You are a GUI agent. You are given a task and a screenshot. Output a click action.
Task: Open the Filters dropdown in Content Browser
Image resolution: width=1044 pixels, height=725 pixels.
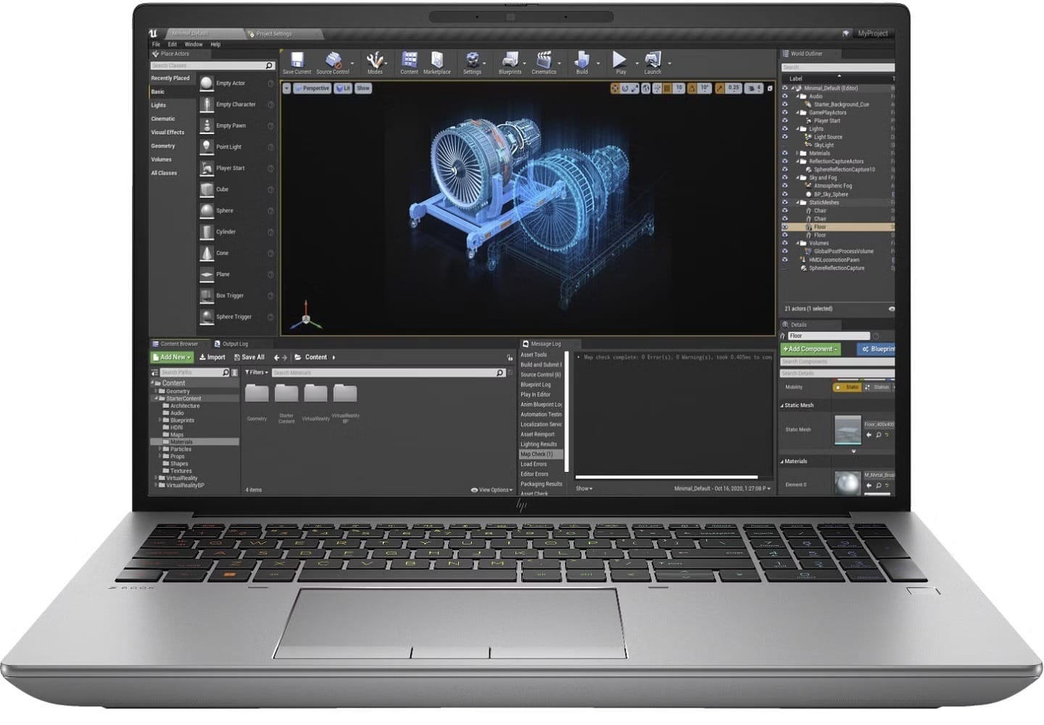257,372
